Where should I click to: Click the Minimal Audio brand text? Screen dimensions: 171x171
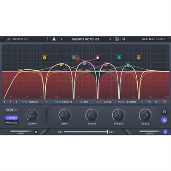(x=153, y=39)
